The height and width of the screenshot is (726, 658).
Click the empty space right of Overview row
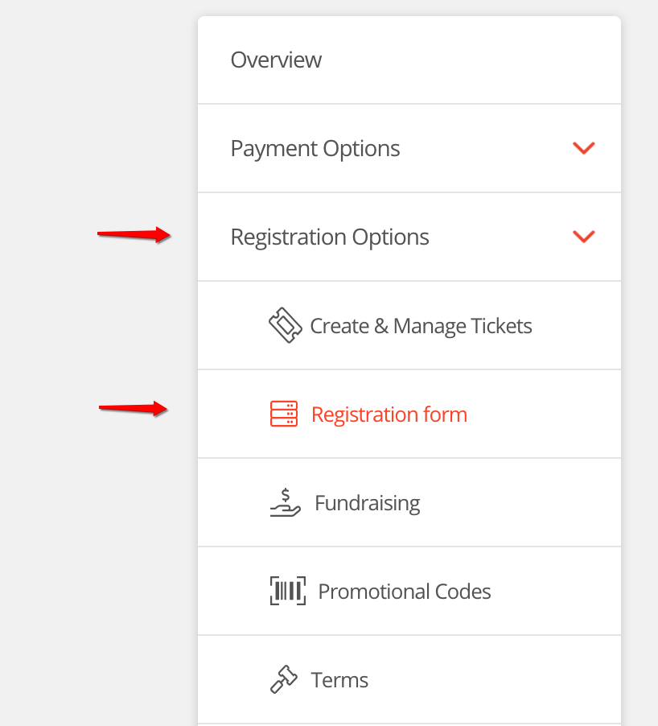click(x=483, y=60)
